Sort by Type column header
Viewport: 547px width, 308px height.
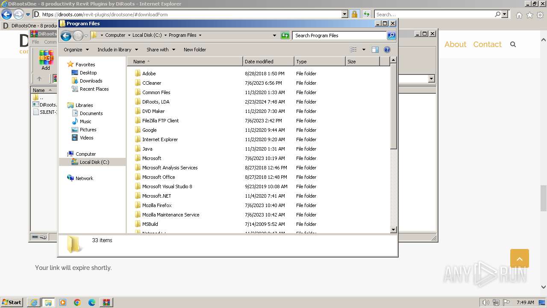[320, 62]
